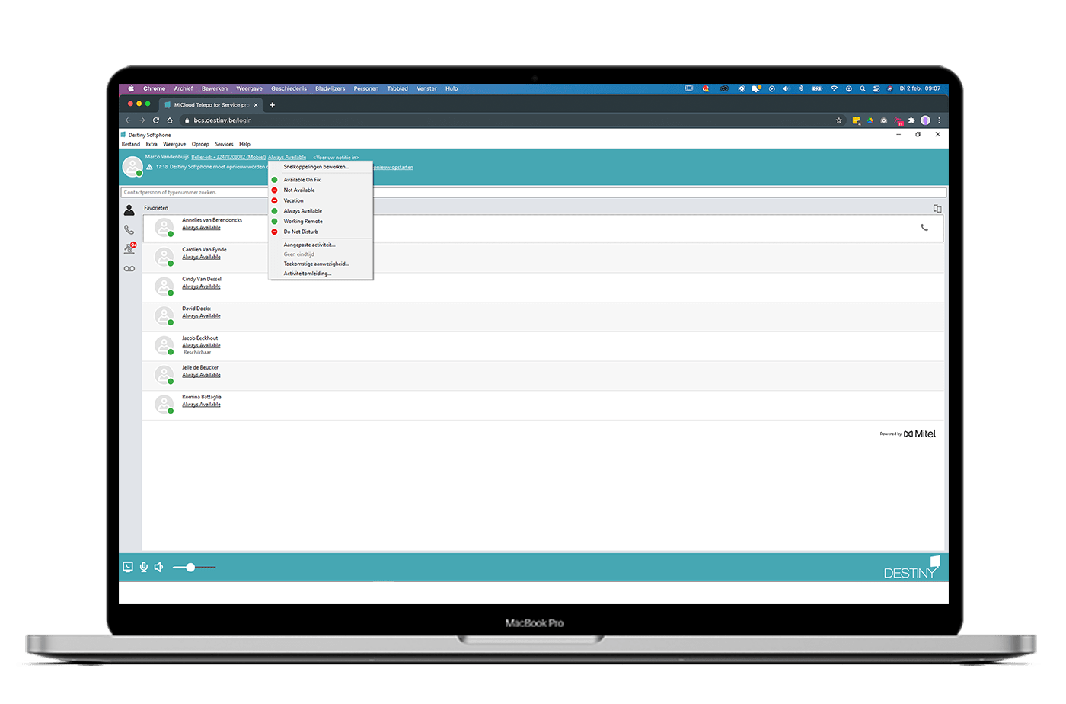Click Marco Vandenbuijs profile avatar
The image size is (1066, 704).
tap(132, 166)
